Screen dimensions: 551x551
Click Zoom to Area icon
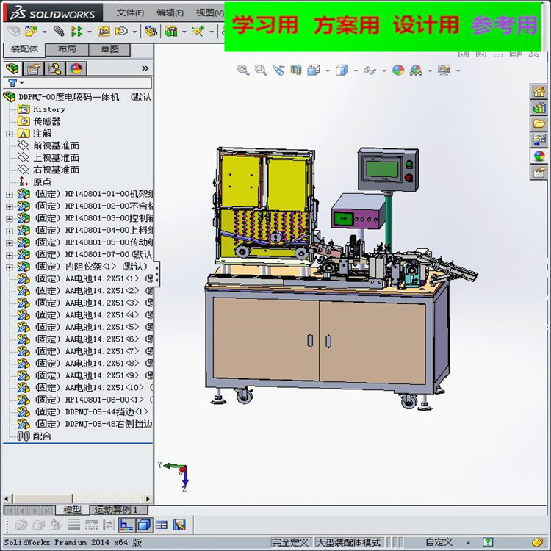click(261, 70)
